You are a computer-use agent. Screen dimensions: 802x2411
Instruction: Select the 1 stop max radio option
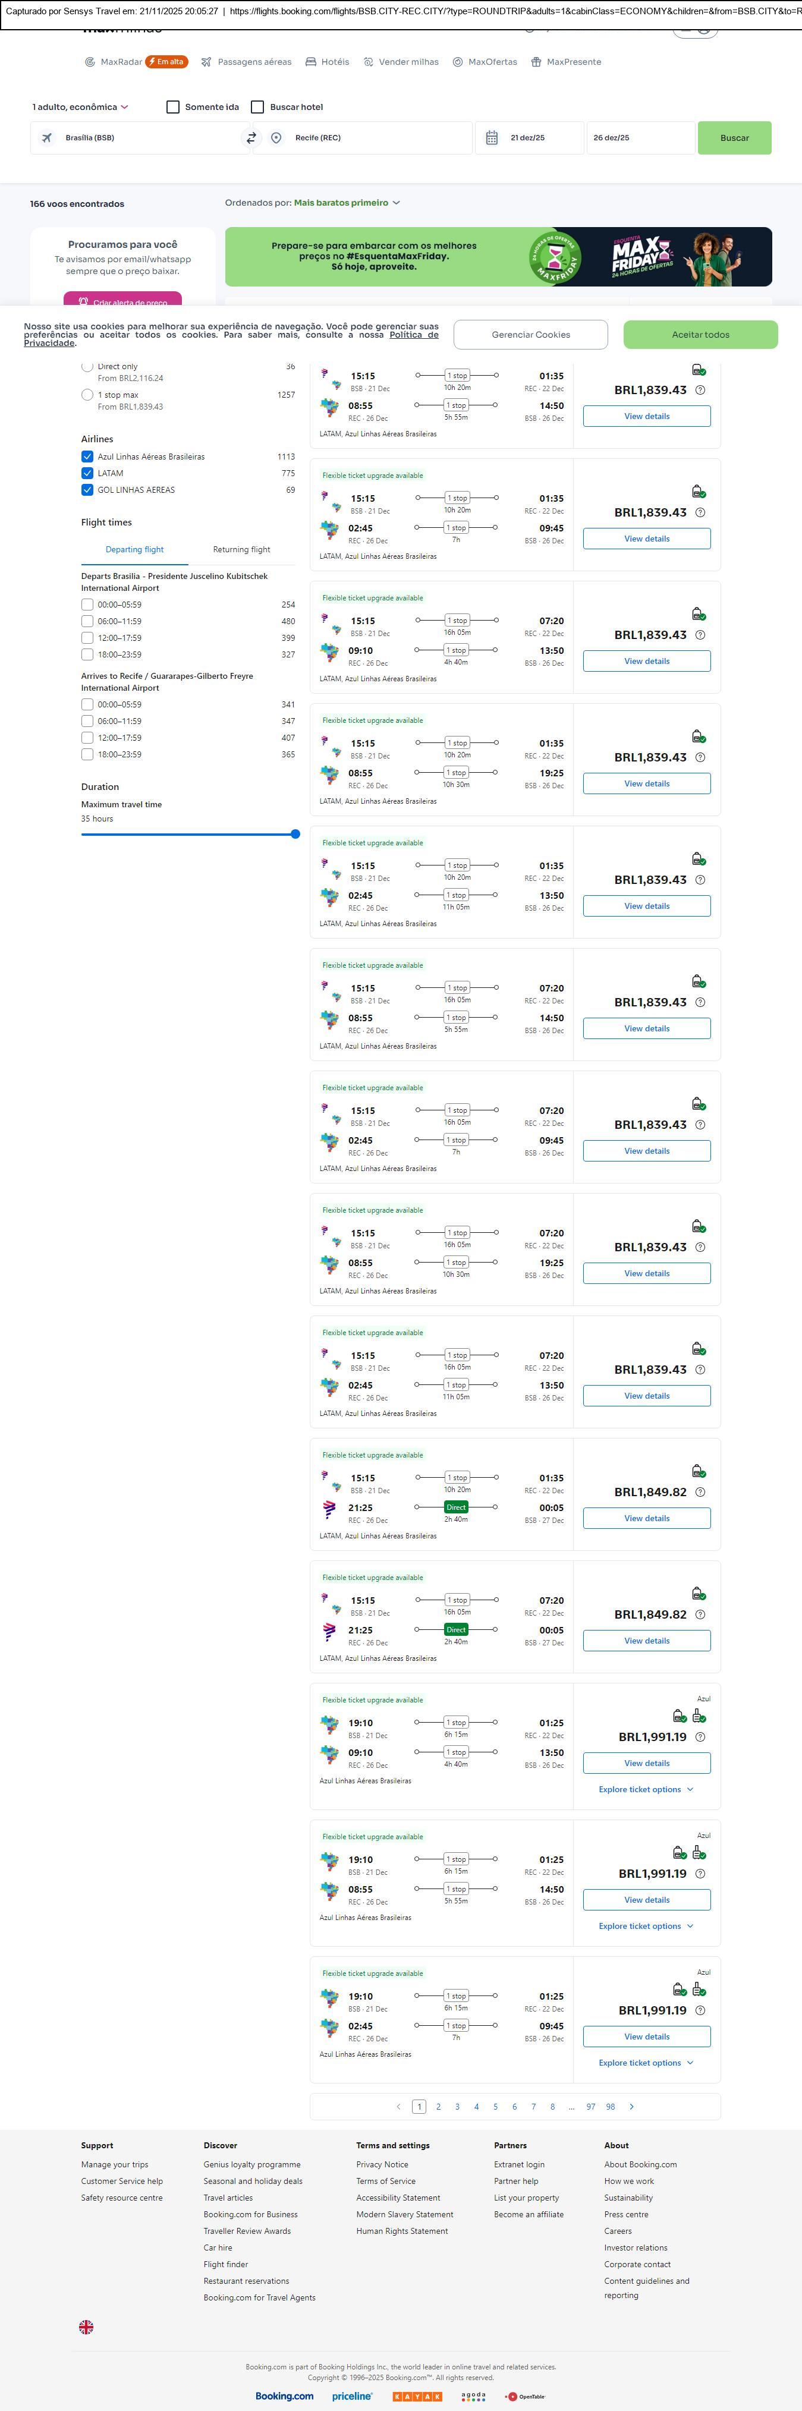pos(87,395)
